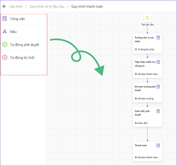This screenshot has height=166, width=177.
Task: Click the Giám đốc assignee label
Action: point(142,123)
